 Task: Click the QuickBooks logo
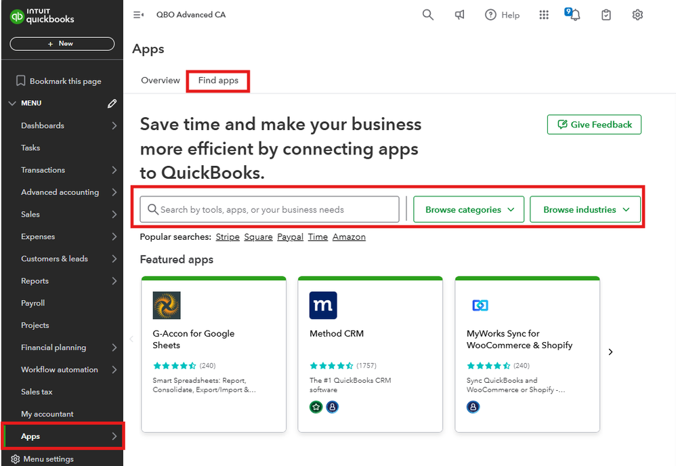pos(41,15)
